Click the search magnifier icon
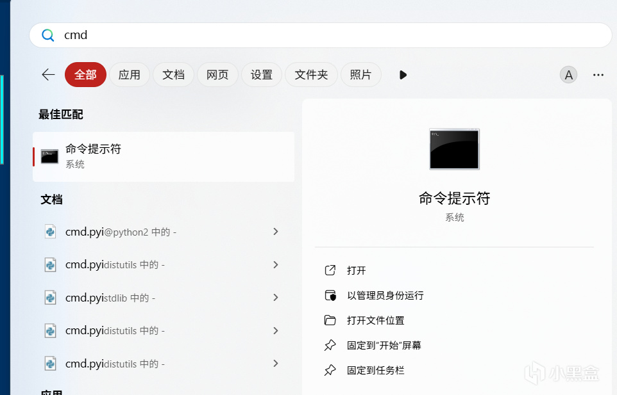617x395 pixels. [48, 35]
